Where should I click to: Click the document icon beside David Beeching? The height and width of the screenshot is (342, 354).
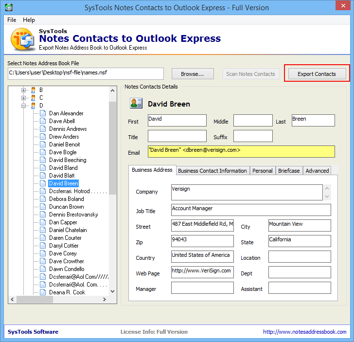[43, 160]
